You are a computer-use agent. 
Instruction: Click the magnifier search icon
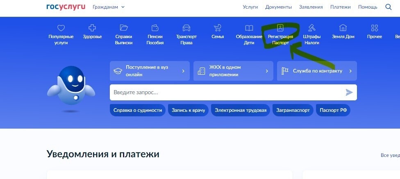[x=388, y=7]
